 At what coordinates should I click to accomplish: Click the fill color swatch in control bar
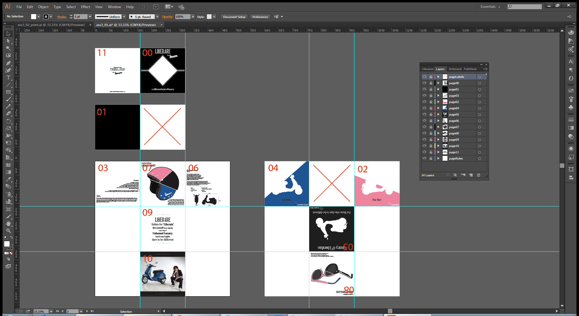point(33,17)
